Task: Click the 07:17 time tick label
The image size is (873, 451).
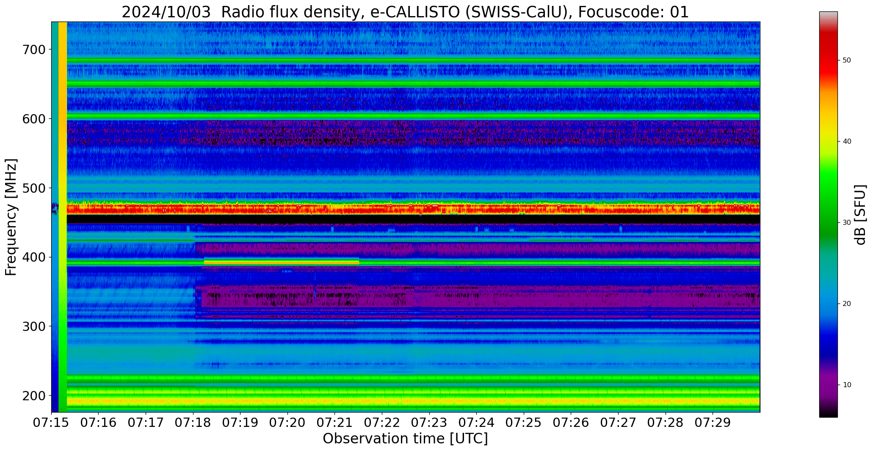Action: pyautogui.click(x=146, y=423)
